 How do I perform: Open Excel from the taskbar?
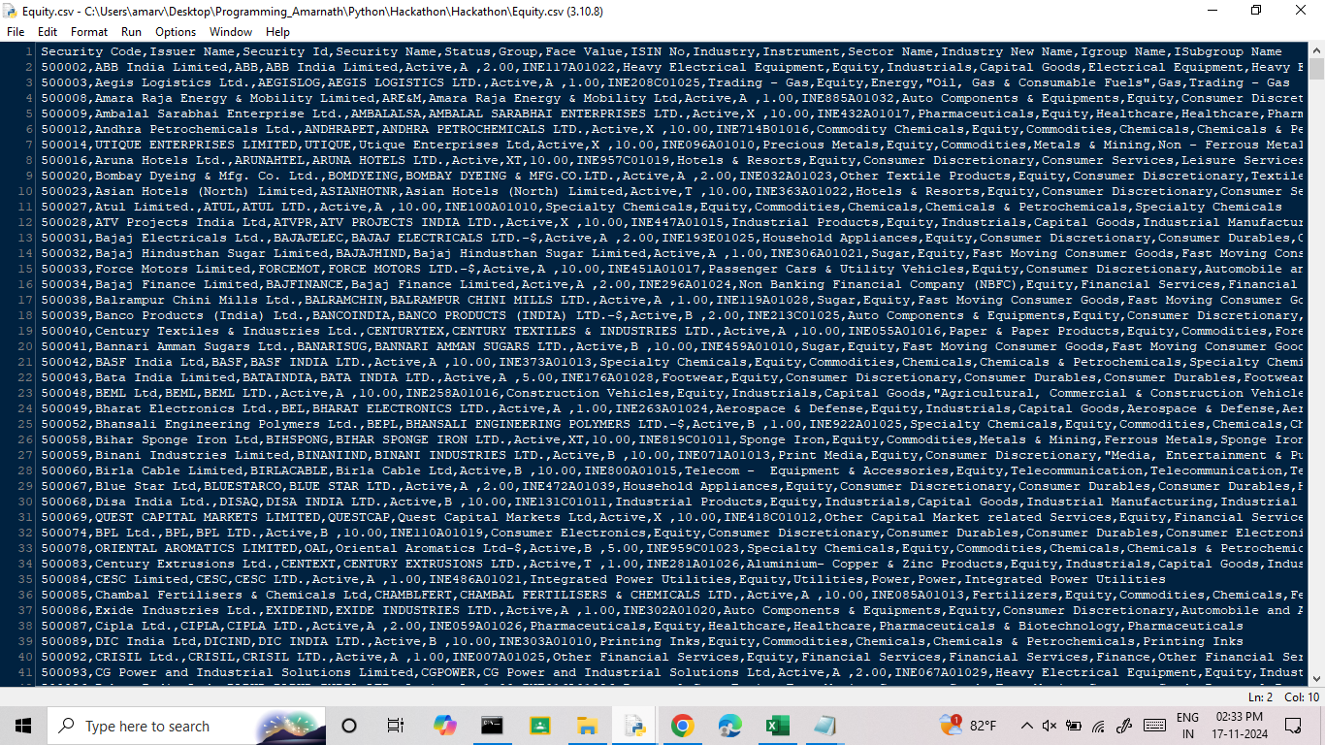777,726
